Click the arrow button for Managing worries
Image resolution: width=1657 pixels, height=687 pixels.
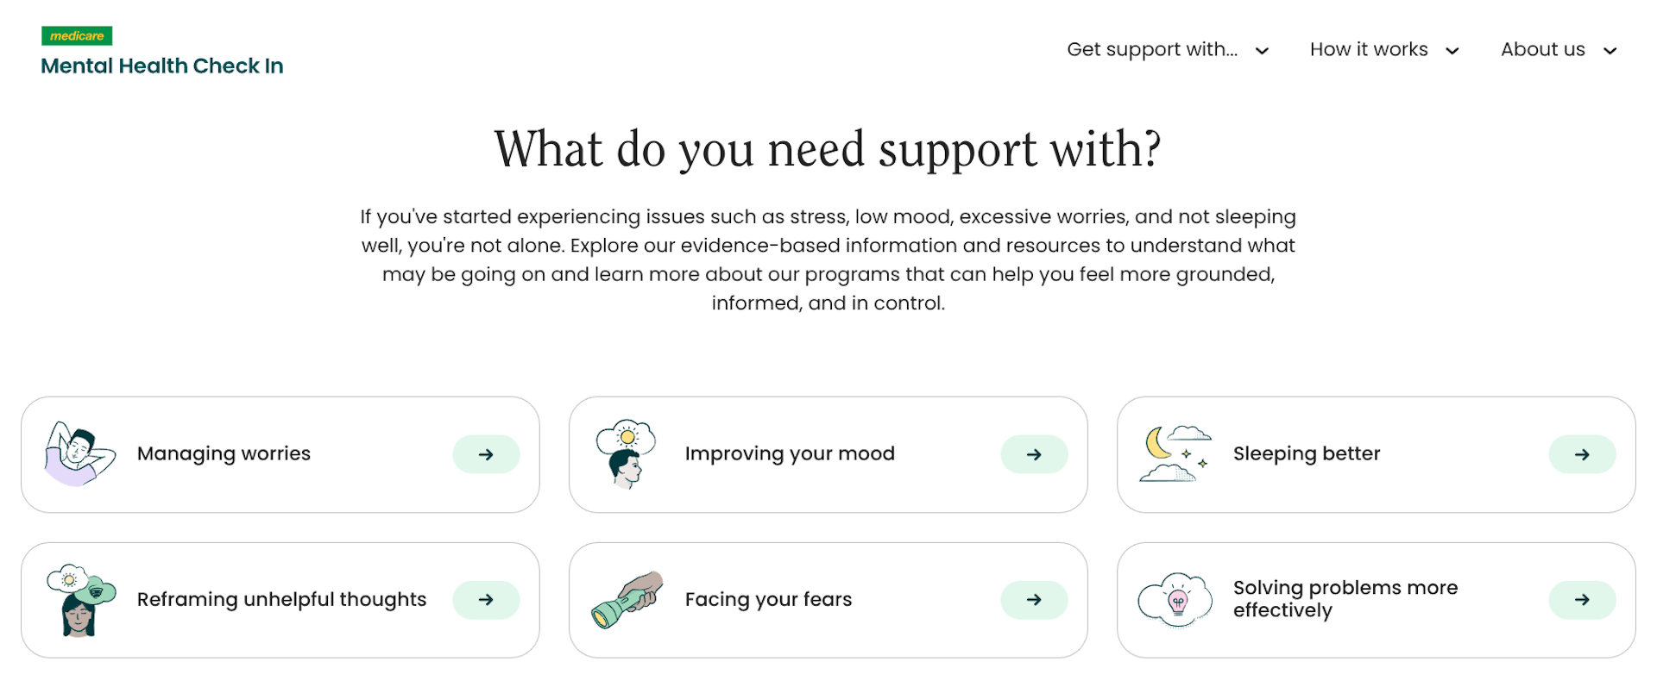[x=486, y=454]
